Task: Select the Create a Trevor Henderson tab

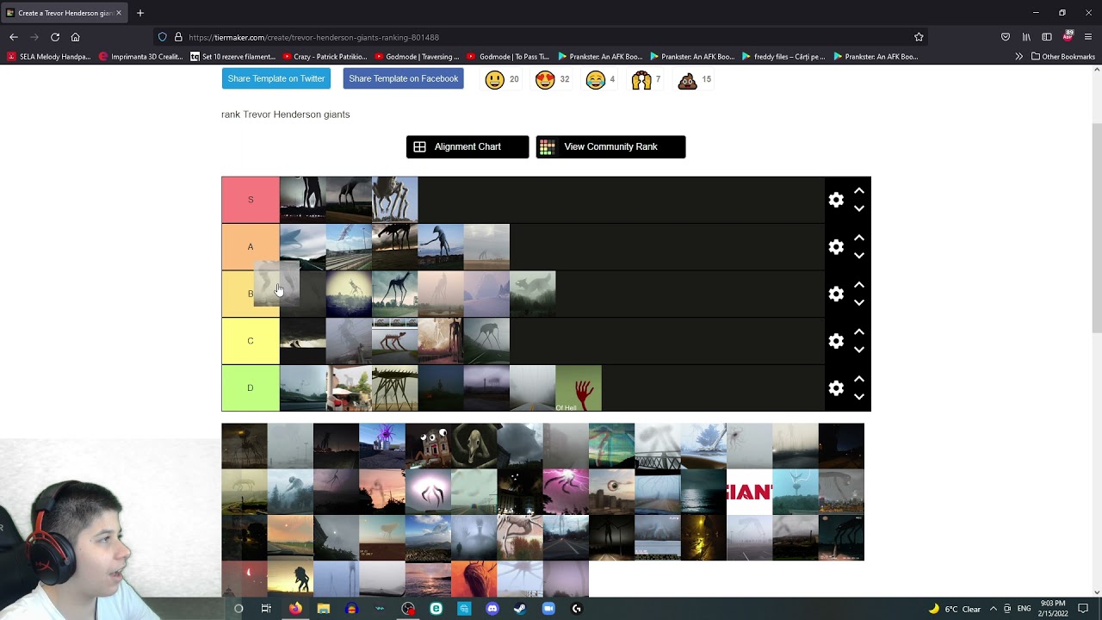Action: point(65,13)
